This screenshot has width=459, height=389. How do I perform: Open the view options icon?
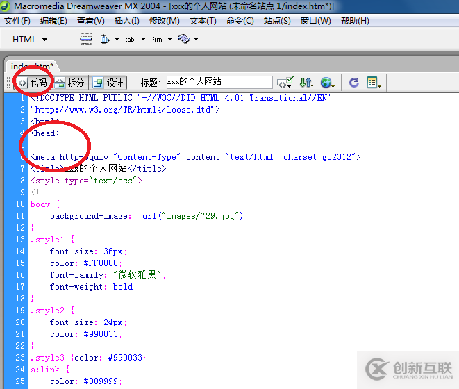[373, 83]
